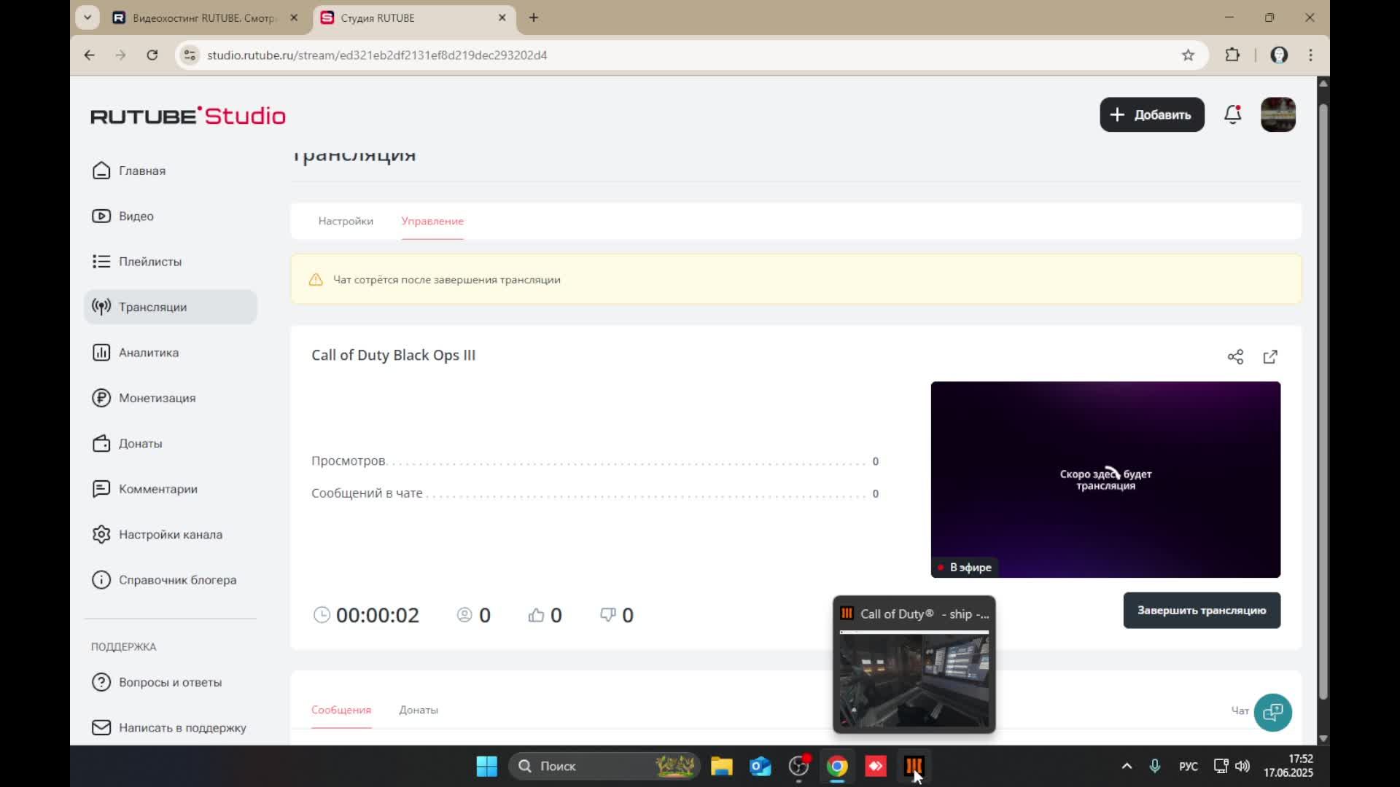Click the Монетизация ruble icon
The width and height of the screenshot is (1400, 787).
coord(101,398)
